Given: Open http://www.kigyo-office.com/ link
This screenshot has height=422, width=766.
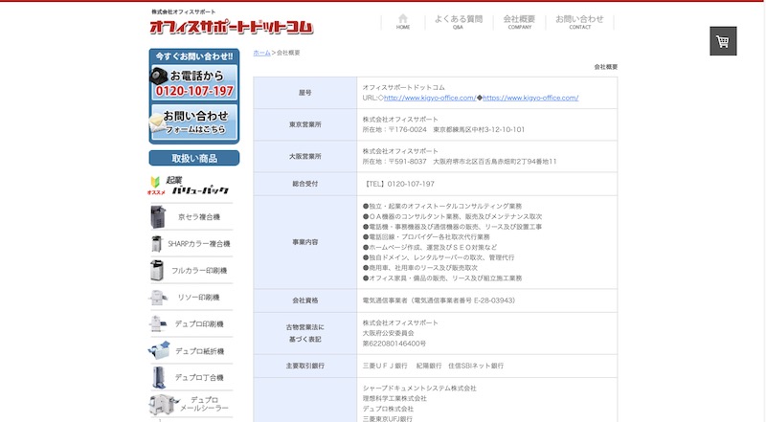Looking at the screenshot, I should pos(430,98).
